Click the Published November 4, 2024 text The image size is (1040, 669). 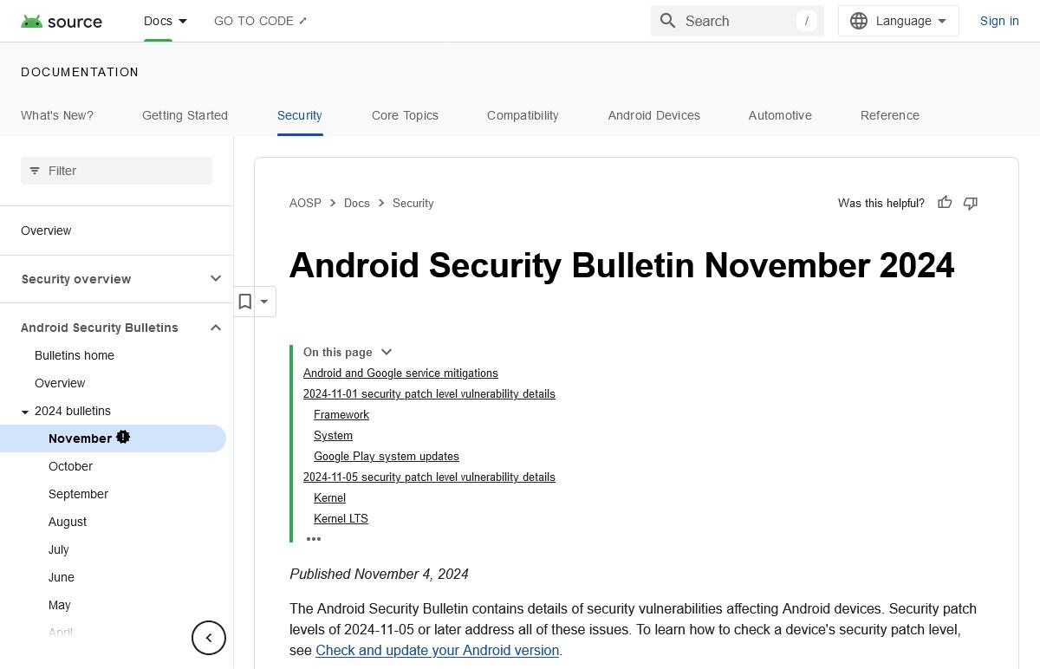379,574
